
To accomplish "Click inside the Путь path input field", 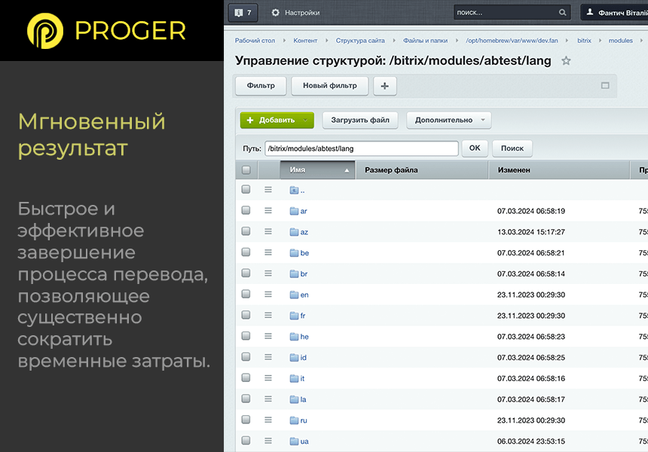I will [362, 148].
